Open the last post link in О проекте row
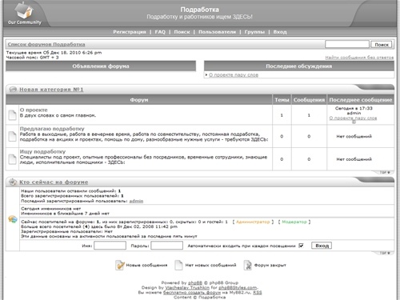Viewport: 400px width, 300px height. pos(353,118)
